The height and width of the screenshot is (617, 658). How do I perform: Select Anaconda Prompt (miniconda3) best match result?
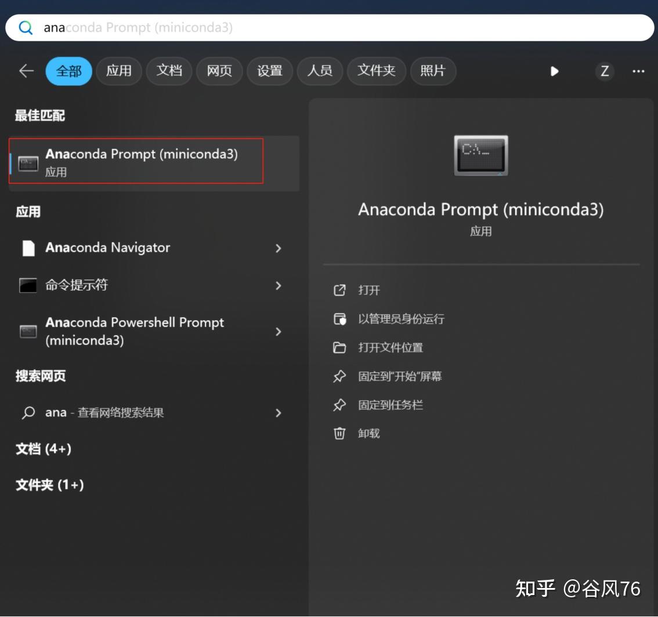[154, 163]
